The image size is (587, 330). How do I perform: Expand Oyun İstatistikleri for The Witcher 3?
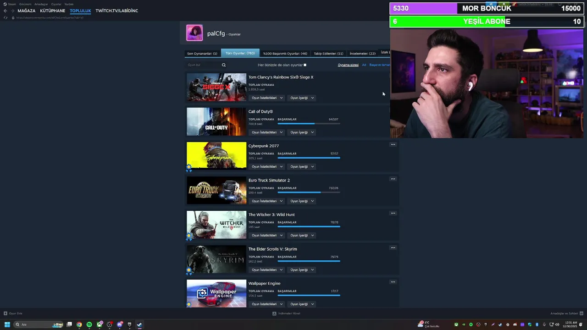267,235
